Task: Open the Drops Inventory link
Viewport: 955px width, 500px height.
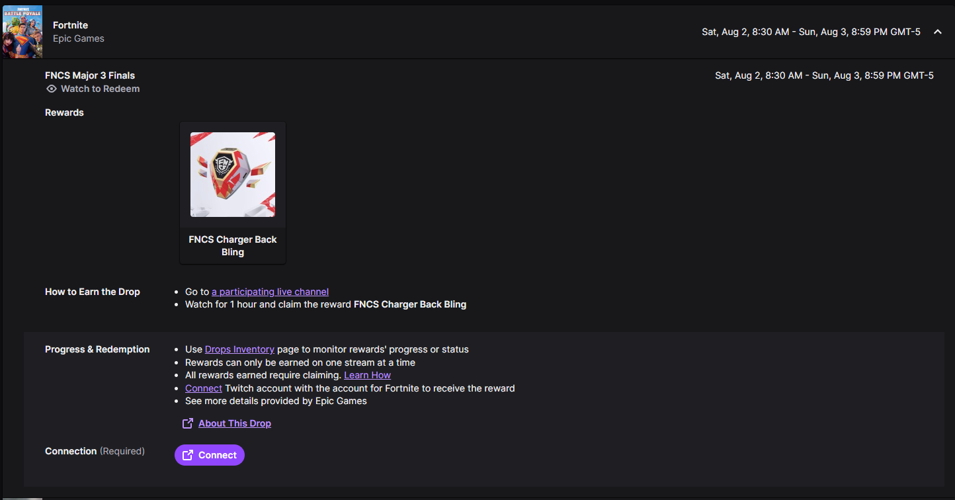Action: (x=239, y=349)
